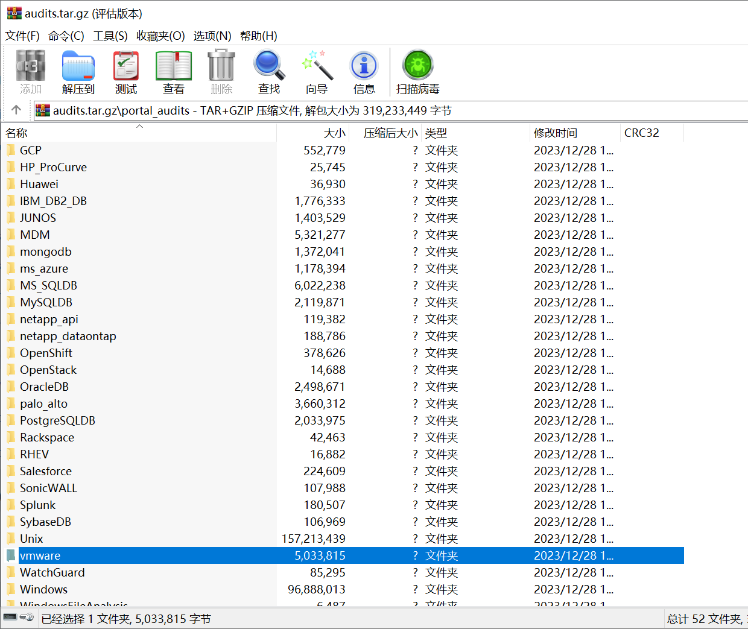Click size value 96,888,013
The height and width of the screenshot is (629, 748).
[317, 589]
